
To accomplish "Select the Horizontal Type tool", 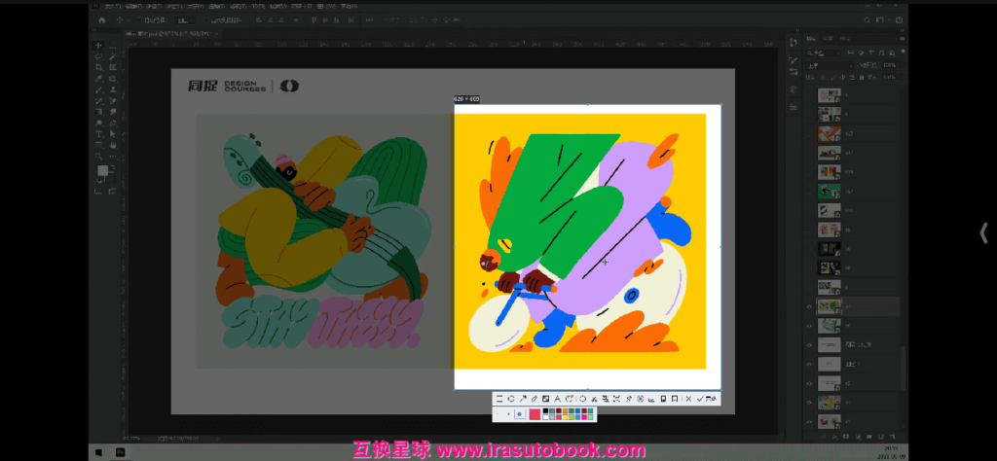I will point(98,134).
